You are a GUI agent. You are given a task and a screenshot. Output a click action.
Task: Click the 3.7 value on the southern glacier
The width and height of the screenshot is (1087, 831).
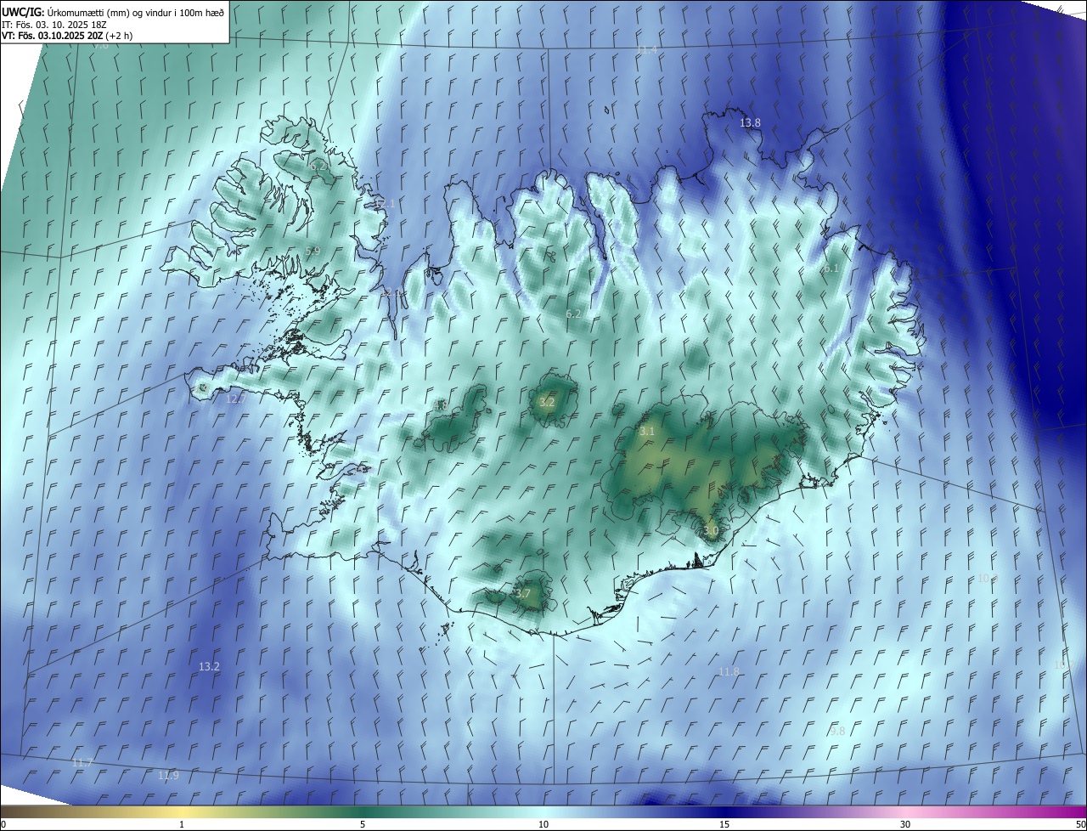pos(523,594)
